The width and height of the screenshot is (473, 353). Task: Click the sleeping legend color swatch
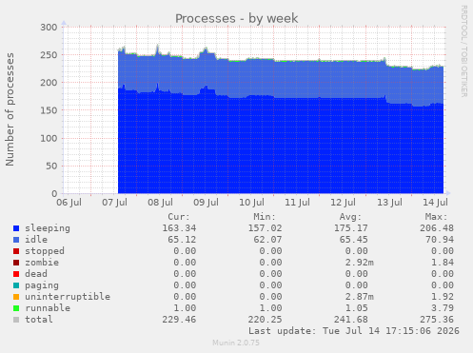point(16,228)
